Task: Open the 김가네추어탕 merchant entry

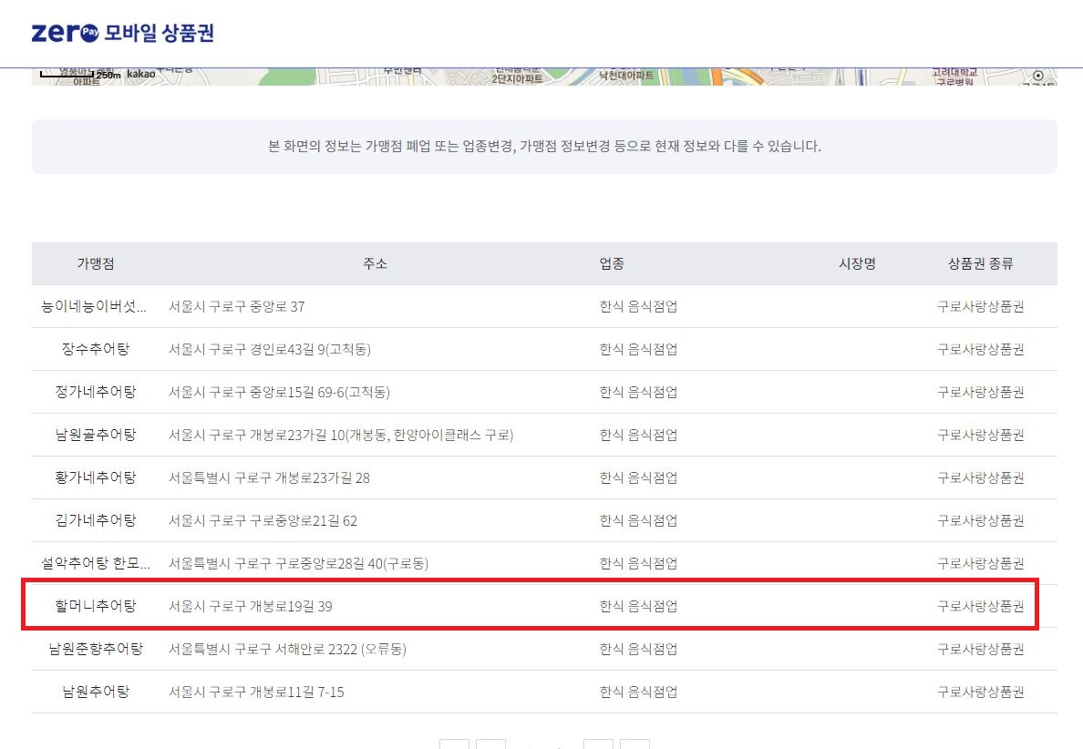Action: coord(96,520)
